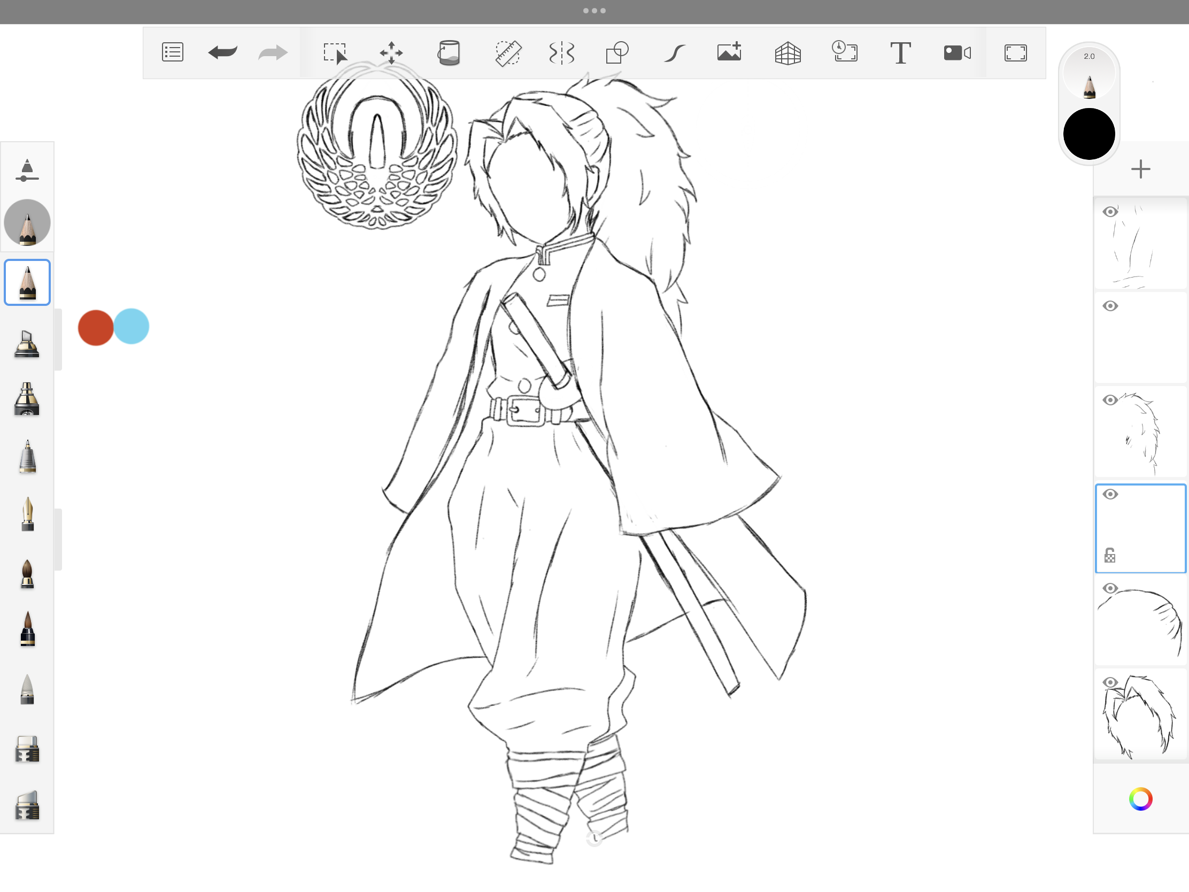Open brush properties slider panel
This screenshot has height=892, width=1189.
coord(27,170)
